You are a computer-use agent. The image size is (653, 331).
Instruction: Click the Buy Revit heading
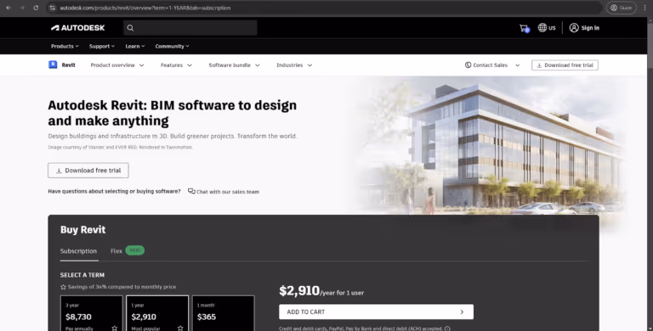click(82, 229)
